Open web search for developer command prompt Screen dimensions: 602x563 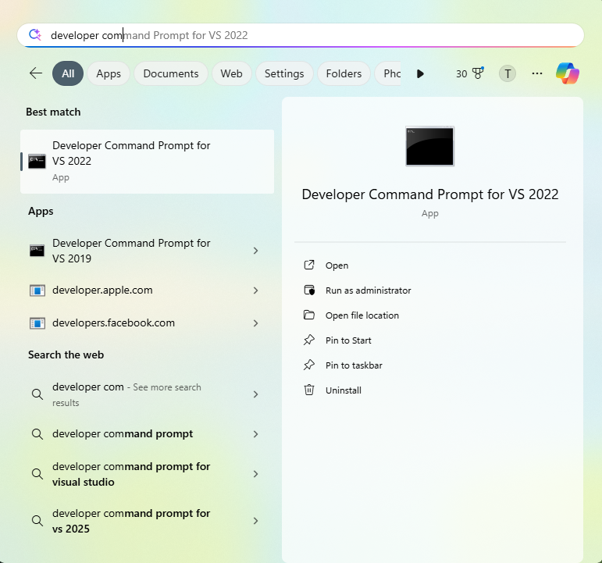(x=123, y=434)
